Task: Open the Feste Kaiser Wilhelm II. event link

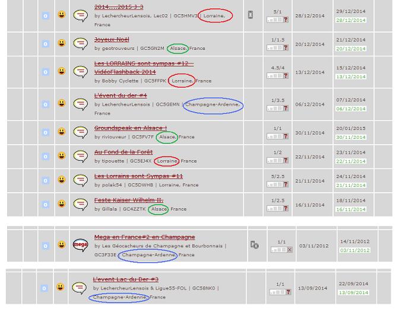Action: point(128,200)
